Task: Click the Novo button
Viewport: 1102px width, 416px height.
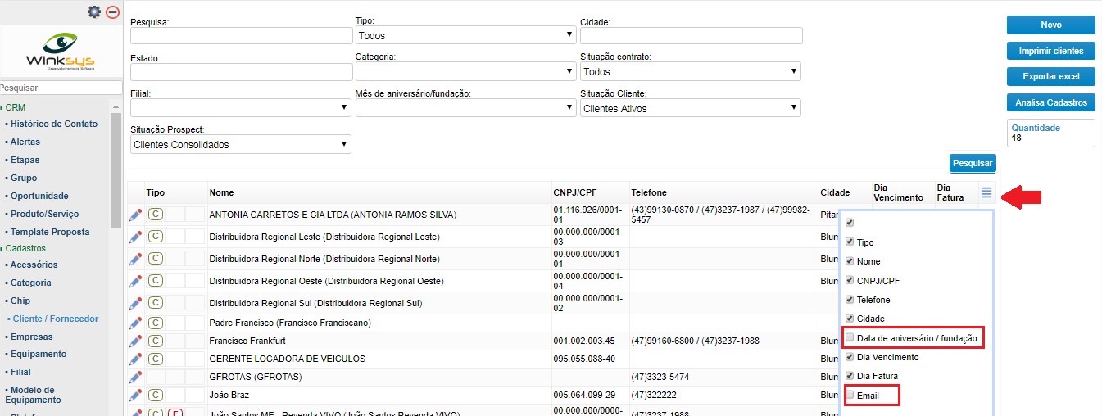Action: pos(1051,25)
